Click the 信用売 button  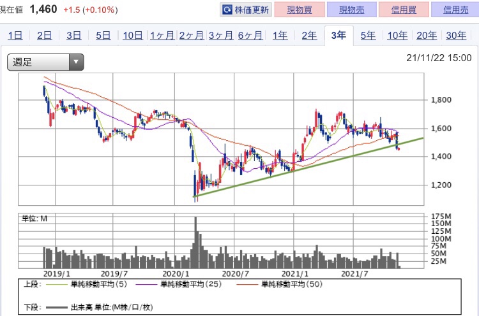455,10
